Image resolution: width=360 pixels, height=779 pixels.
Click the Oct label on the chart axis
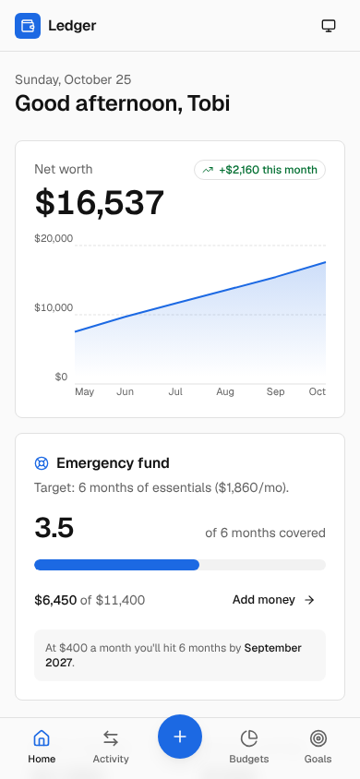(318, 391)
